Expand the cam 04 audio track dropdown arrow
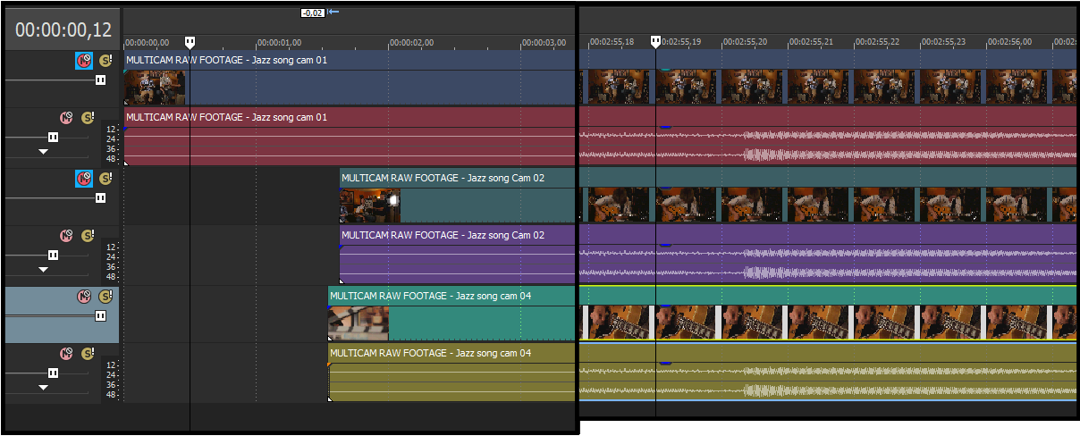The height and width of the screenshot is (436, 1080). (43, 388)
